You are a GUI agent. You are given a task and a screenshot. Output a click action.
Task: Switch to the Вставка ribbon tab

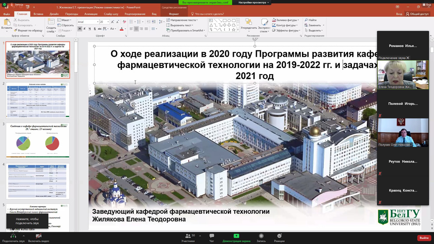[38, 14]
